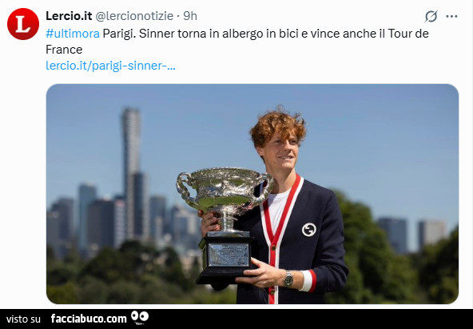Click the 'visto su' label
The height and width of the screenshot is (329, 473).
tap(23, 319)
